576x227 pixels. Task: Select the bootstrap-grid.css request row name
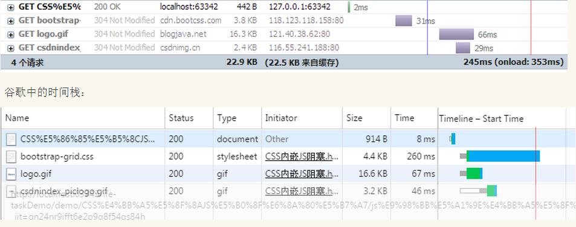(x=57, y=156)
